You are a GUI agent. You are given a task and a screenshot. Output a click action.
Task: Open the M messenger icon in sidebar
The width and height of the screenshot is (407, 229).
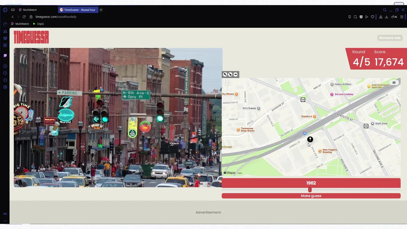coord(5,45)
